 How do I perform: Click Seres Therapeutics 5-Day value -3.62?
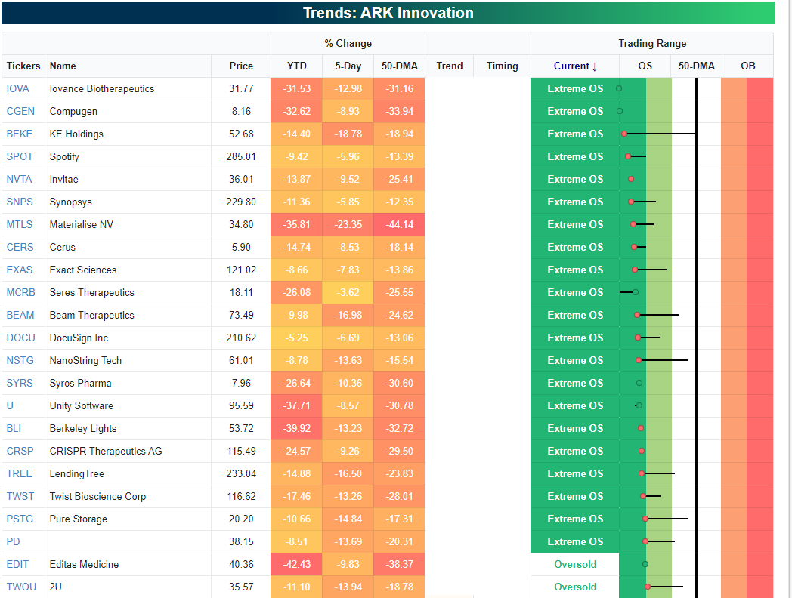pyautogui.click(x=348, y=293)
